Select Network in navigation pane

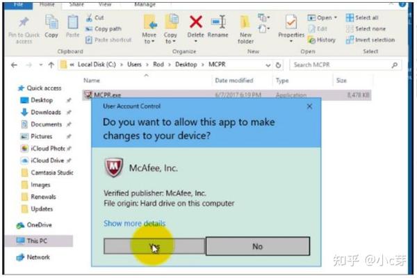click(33, 257)
